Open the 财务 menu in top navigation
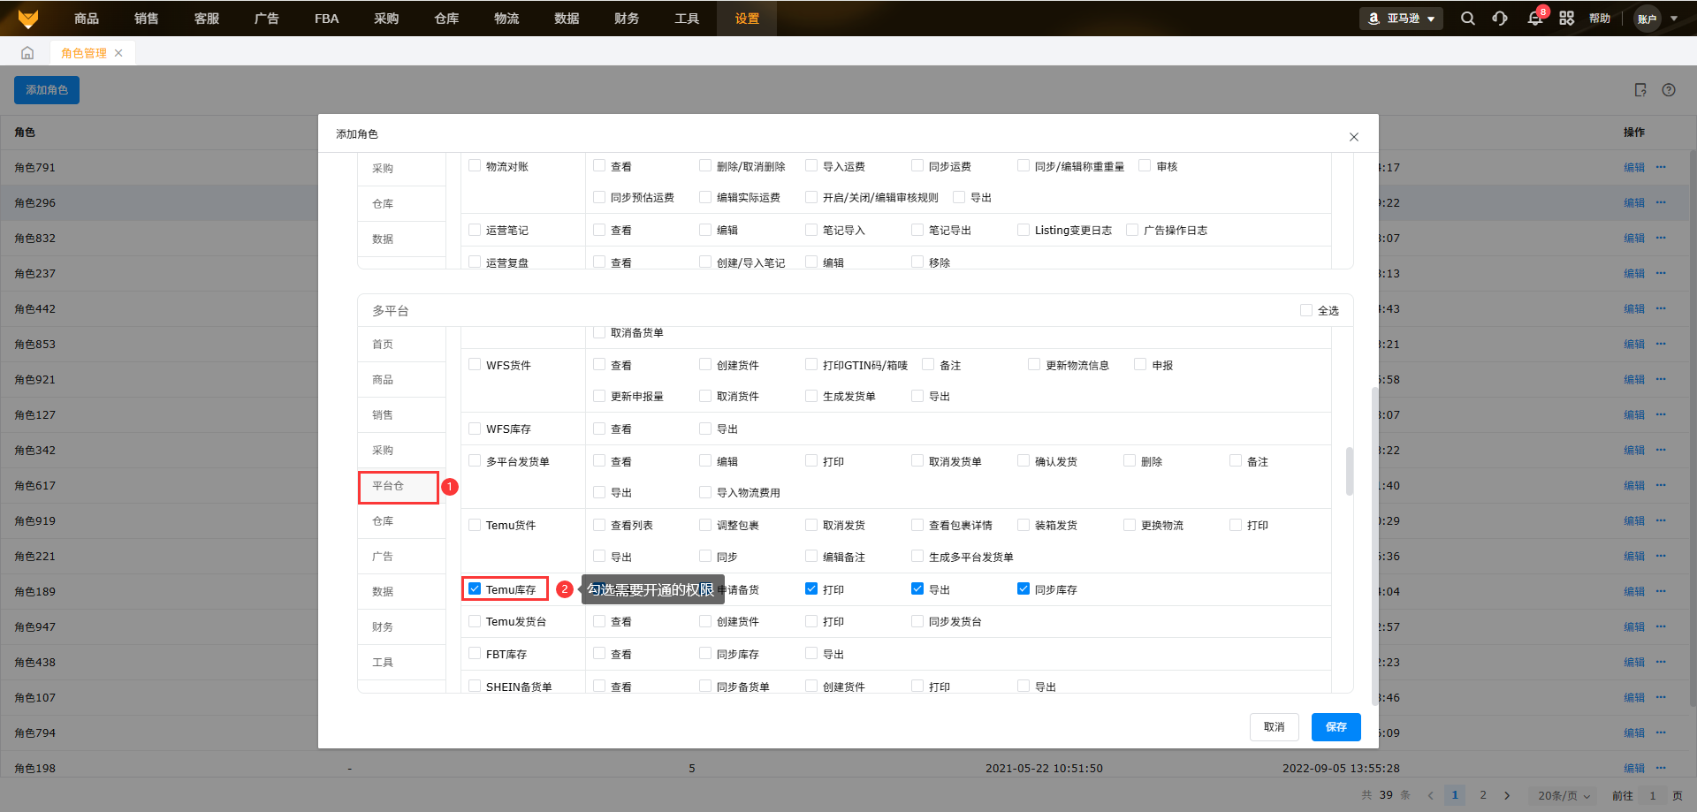 [627, 19]
